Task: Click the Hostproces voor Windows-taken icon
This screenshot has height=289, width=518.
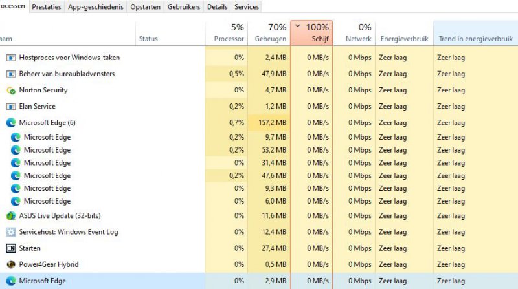Action: click(11, 58)
